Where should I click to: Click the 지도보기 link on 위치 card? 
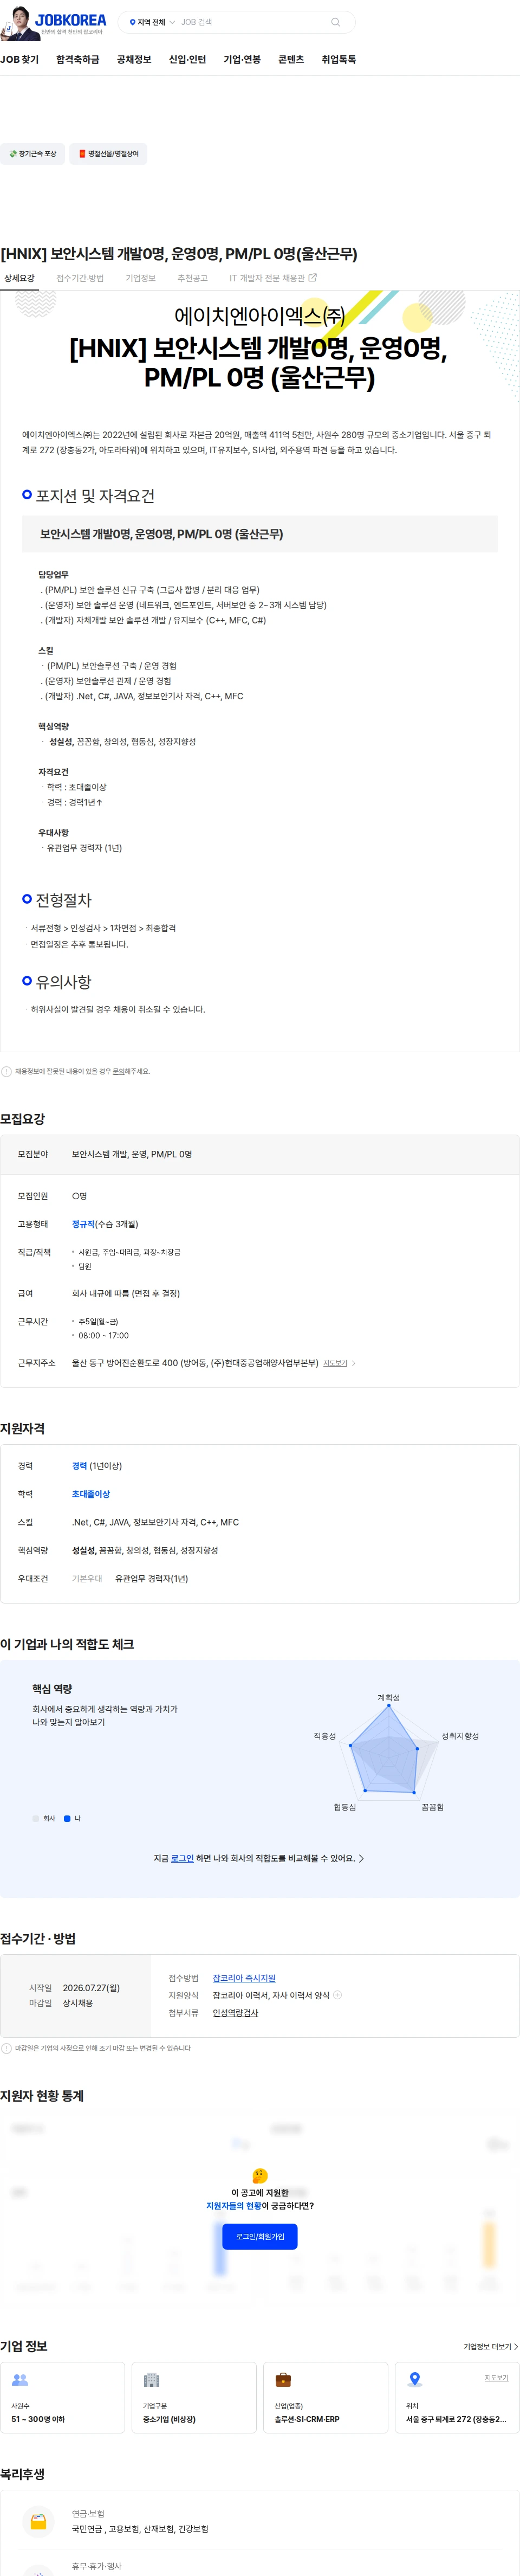pyautogui.click(x=497, y=2378)
